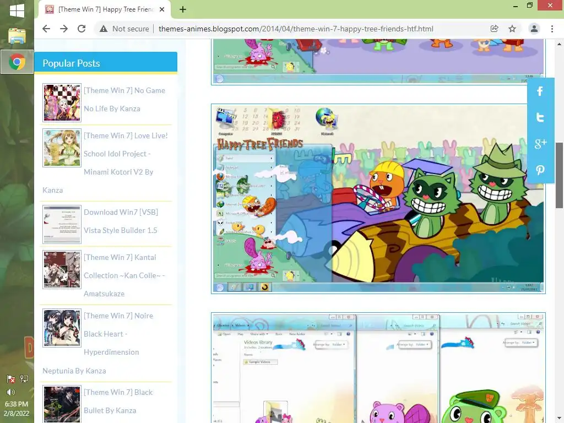Open the Action Center flag tray icon
Screen dimensions: 564x423
11,378
